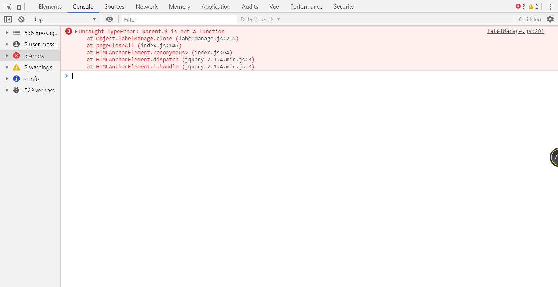This screenshot has height=287, width=558.
Task: Click the verbose bug icon in sidebar
Action: tap(16, 90)
